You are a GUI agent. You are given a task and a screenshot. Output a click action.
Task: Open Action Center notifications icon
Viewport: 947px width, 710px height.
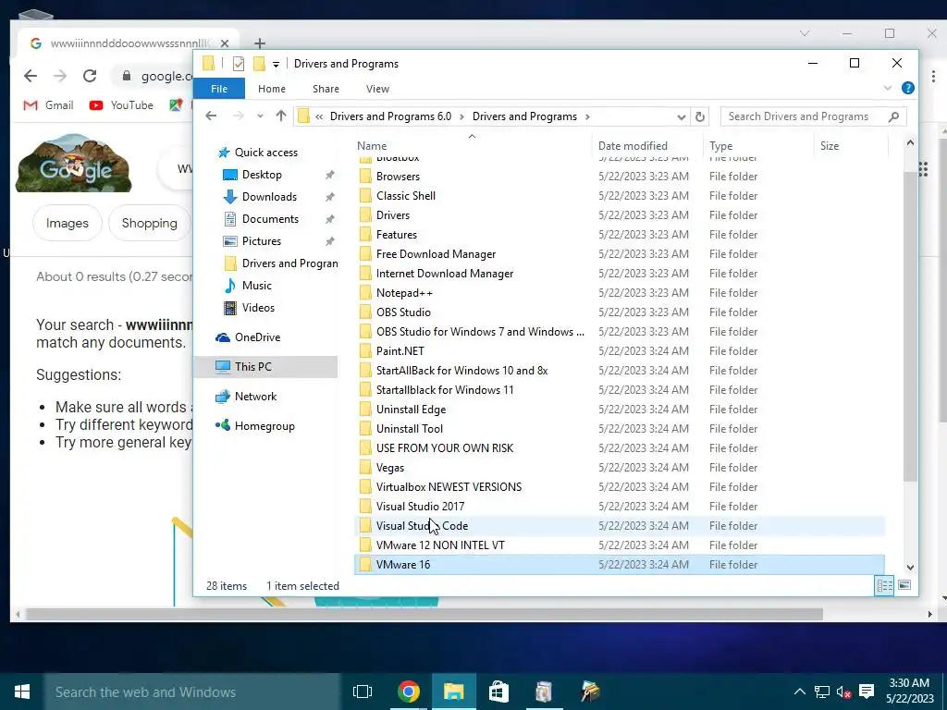(x=867, y=692)
